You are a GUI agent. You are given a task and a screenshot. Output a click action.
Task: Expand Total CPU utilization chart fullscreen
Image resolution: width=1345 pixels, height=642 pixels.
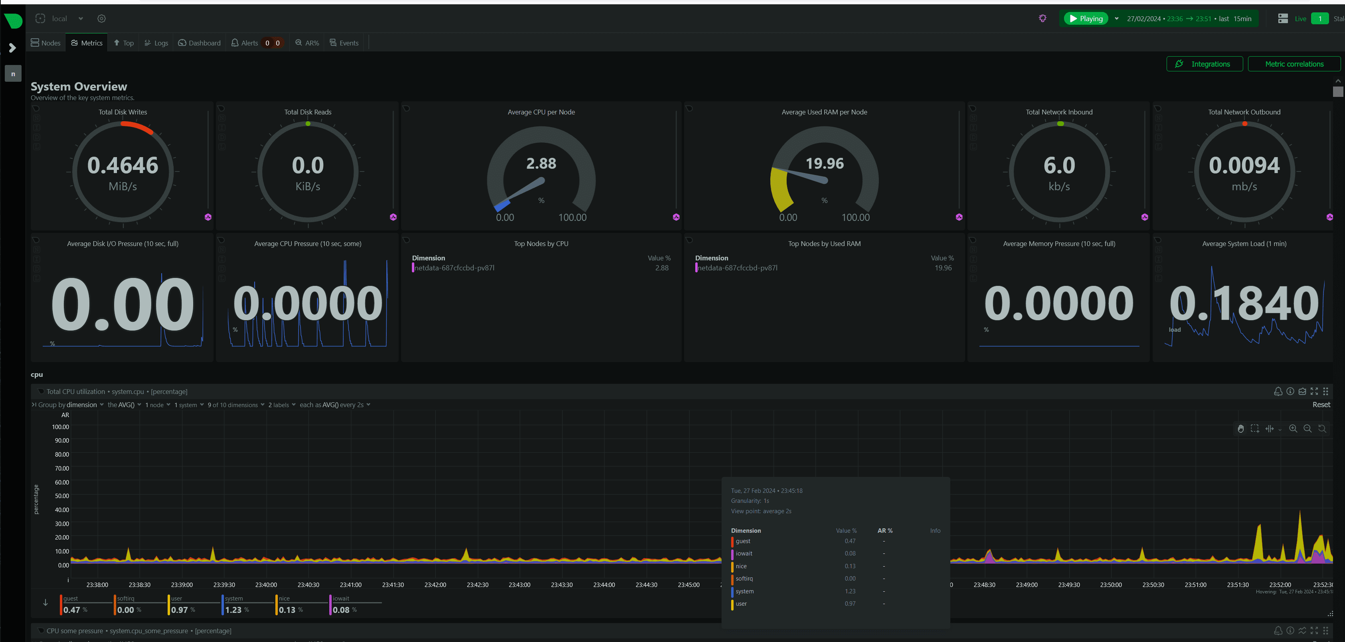pyautogui.click(x=1314, y=391)
